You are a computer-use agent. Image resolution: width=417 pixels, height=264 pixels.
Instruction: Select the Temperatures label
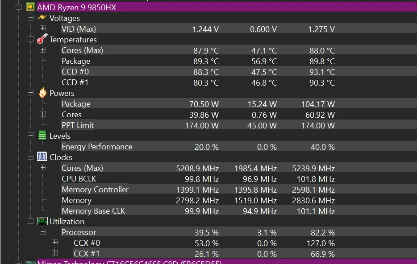click(x=73, y=40)
